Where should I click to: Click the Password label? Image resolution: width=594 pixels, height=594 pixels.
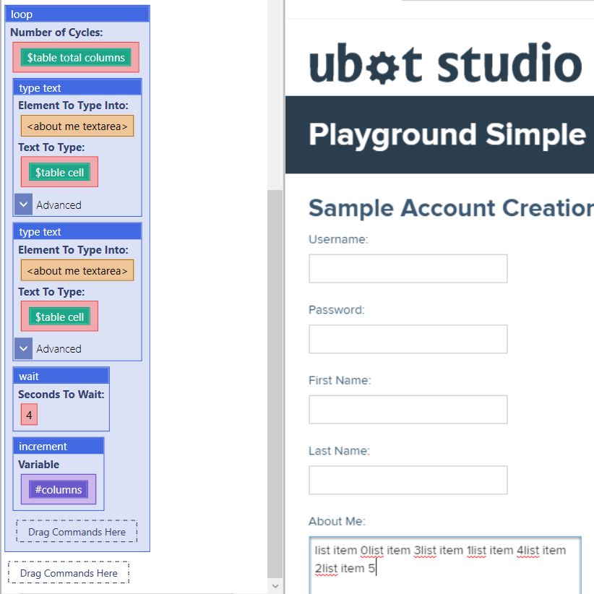coord(337,309)
